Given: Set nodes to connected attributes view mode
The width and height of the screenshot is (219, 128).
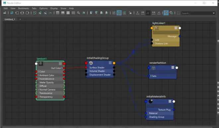Looking at the screenshot, I should (63, 13).
